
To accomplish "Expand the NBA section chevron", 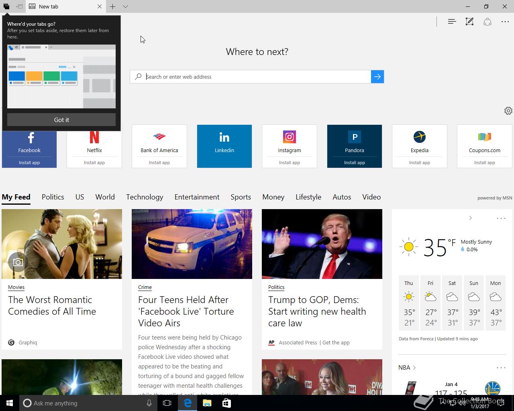I will point(414,368).
